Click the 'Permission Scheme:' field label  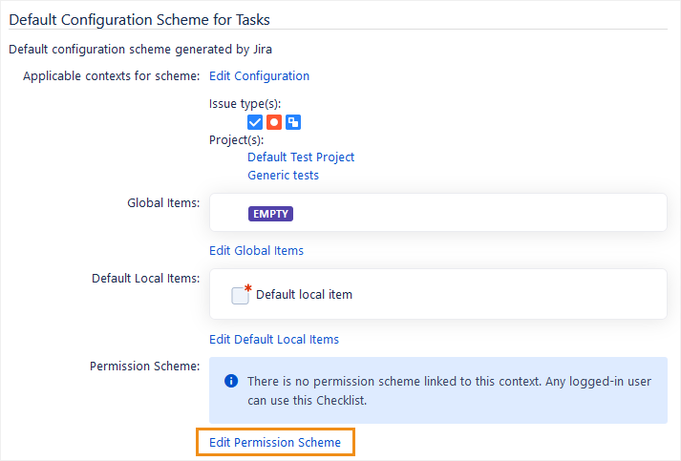tap(144, 366)
